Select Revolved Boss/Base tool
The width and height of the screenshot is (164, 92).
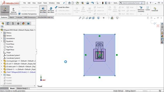(x=51, y=10)
